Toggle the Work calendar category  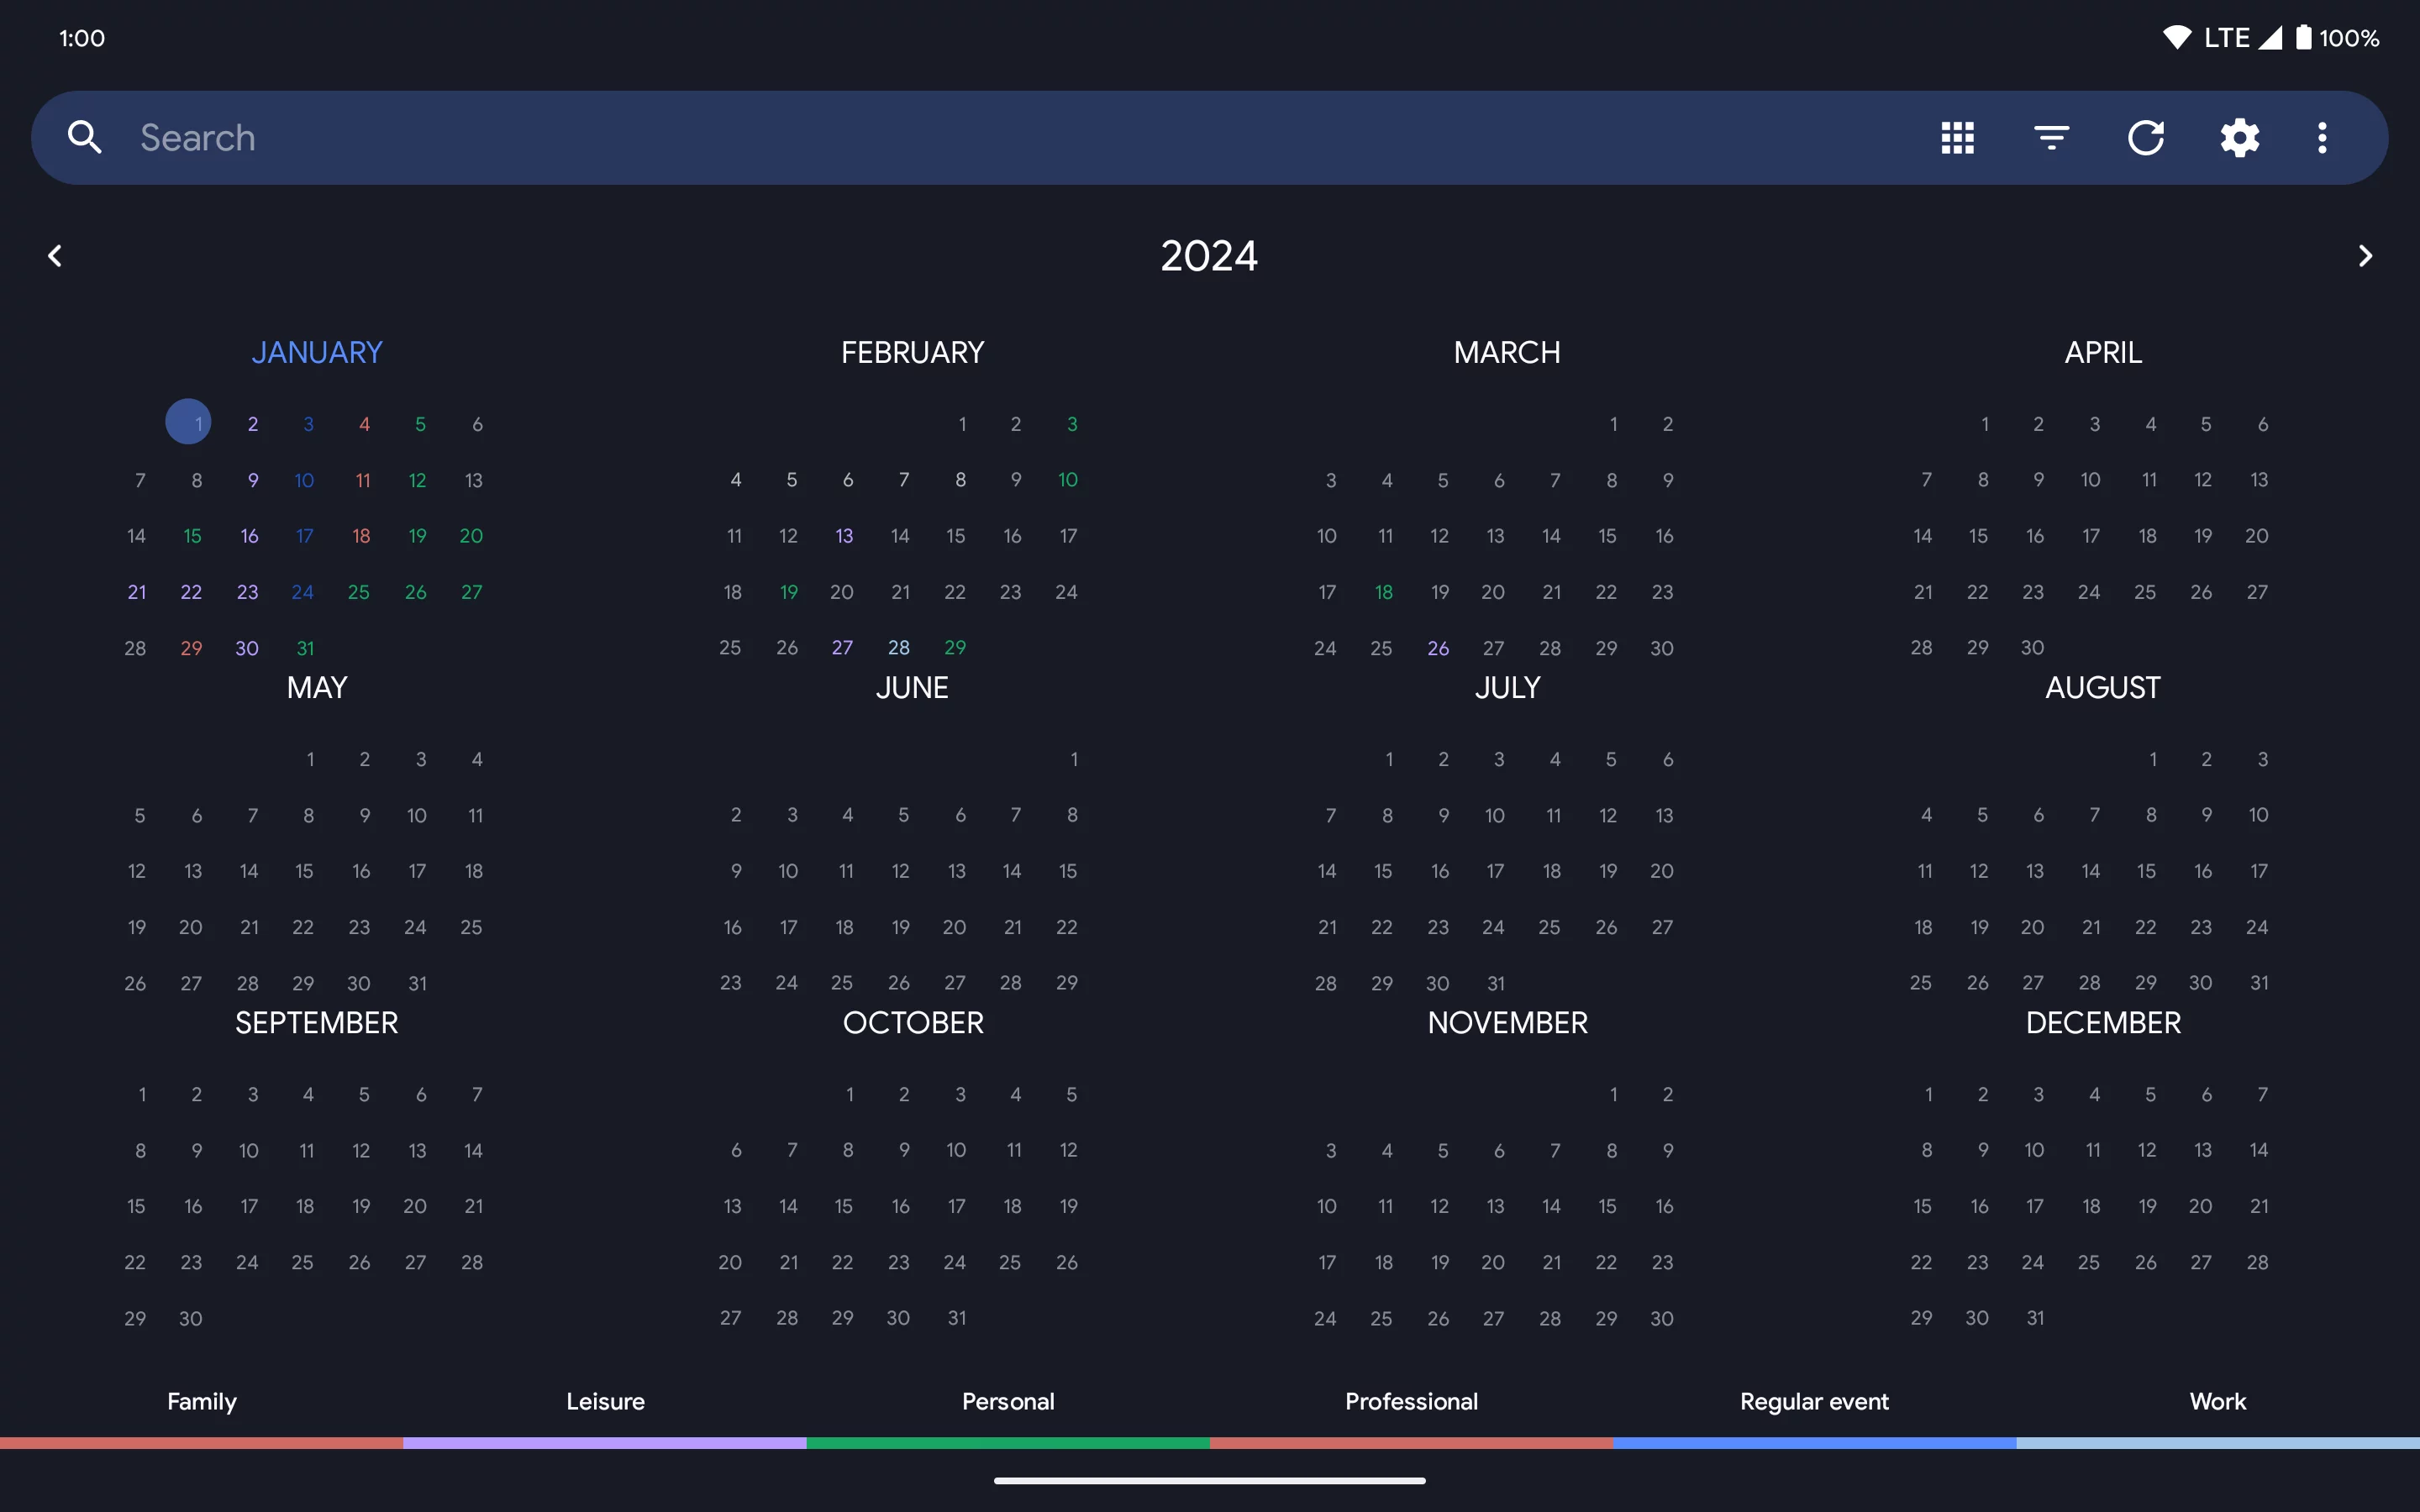[x=2216, y=1401]
